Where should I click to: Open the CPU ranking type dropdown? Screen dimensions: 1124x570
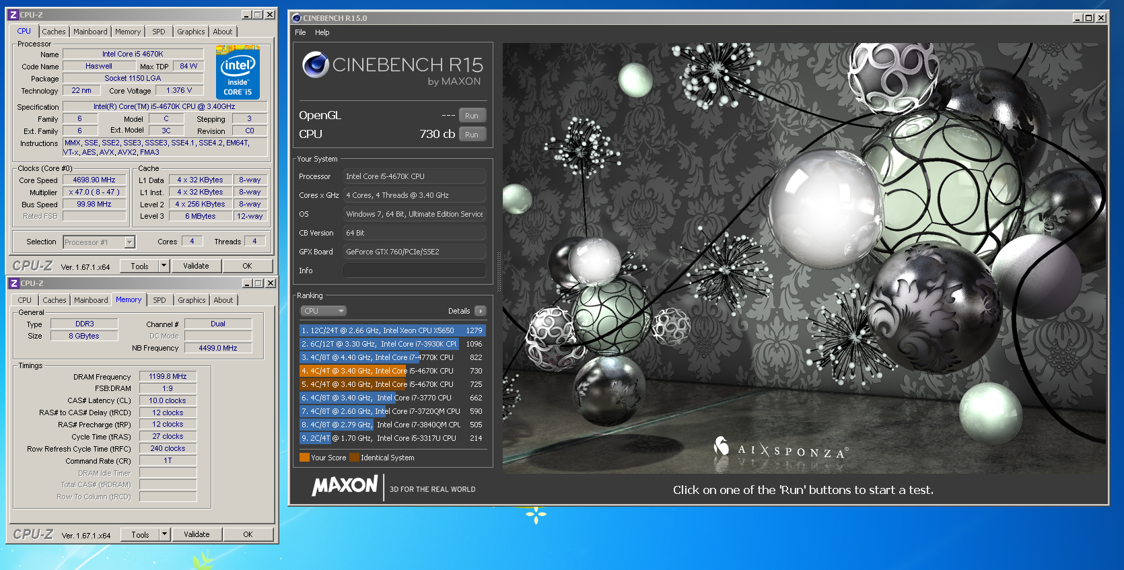[323, 311]
